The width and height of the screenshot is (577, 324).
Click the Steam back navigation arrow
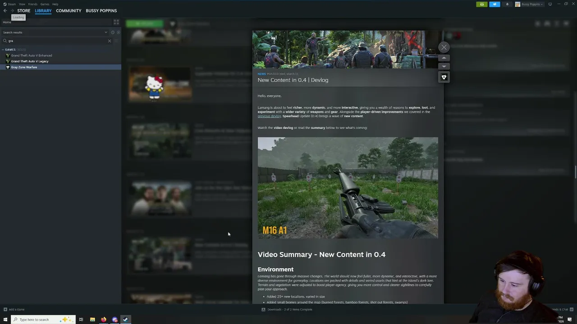point(5,10)
